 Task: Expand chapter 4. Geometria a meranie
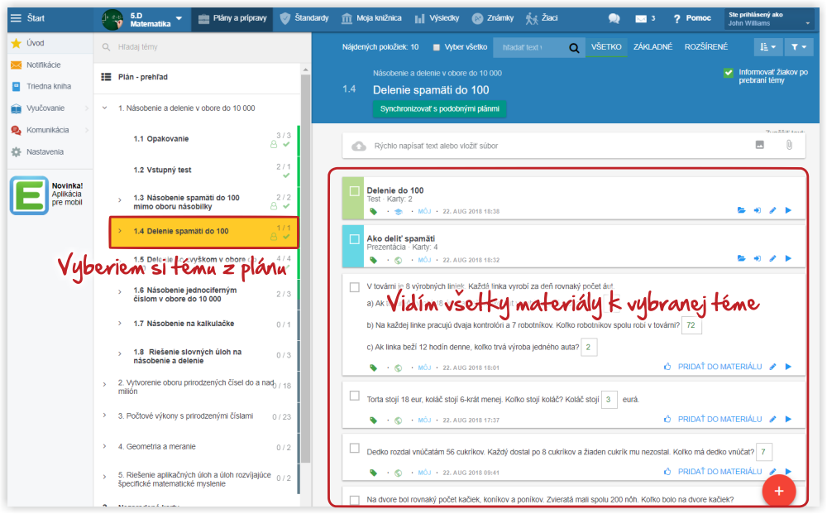coord(104,446)
